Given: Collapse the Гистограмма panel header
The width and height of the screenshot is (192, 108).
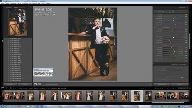Looking at the screenshot, I should coord(188,7).
